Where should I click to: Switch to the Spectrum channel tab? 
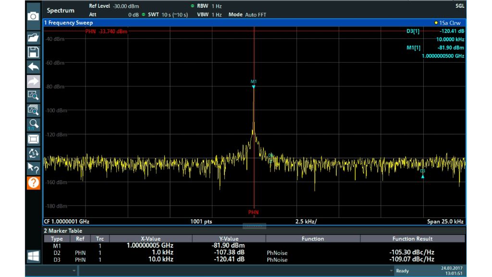(61, 11)
